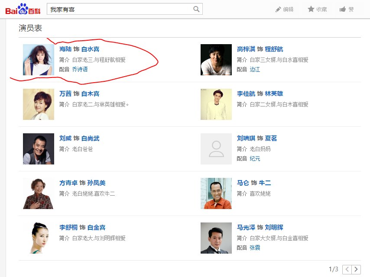Click voice actor 纪元 link
370x277 pixels.
pyautogui.click(x=255, y=158)
